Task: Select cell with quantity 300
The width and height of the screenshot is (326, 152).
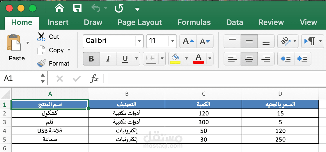Action: [x=203, y=122]
